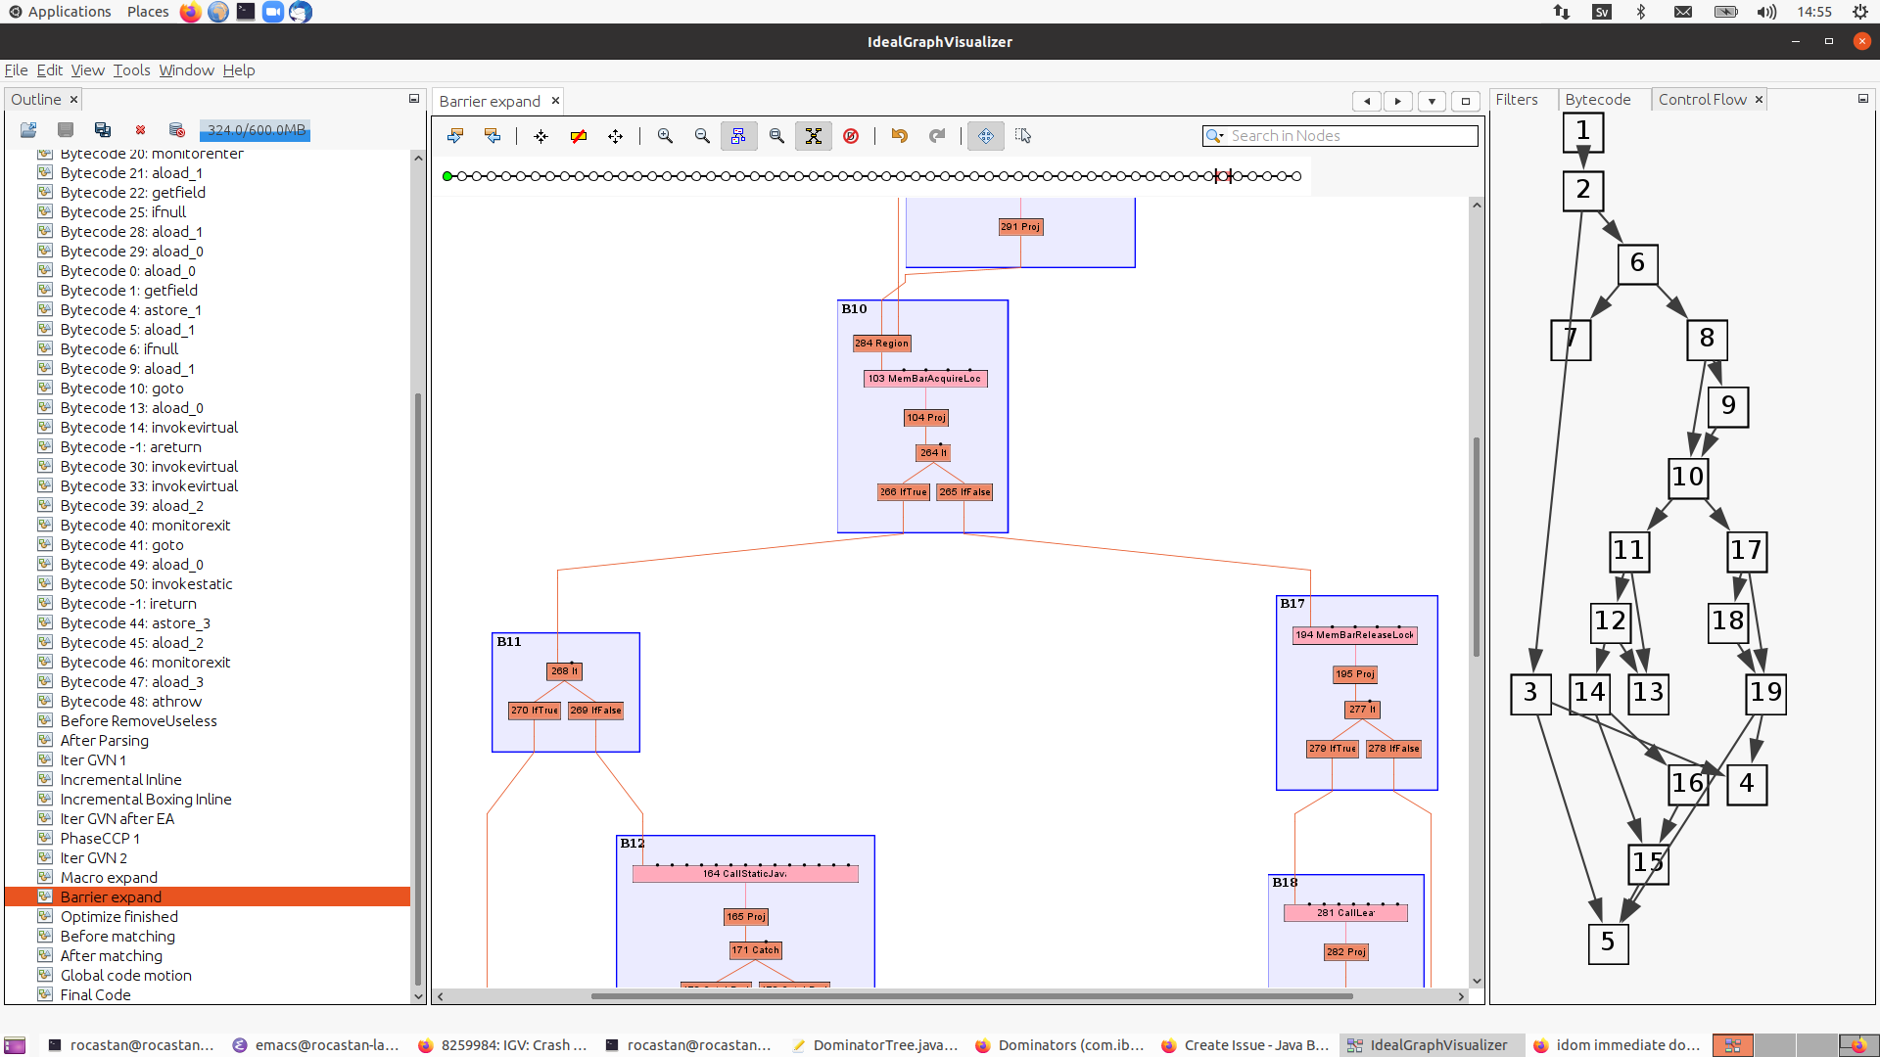Image resolution: width=1880 pixels, height=1057 pixels.
Task: Select the 'Optimize finished' graph in Outline
Action: pyautogui.click(x=119, y=916)
